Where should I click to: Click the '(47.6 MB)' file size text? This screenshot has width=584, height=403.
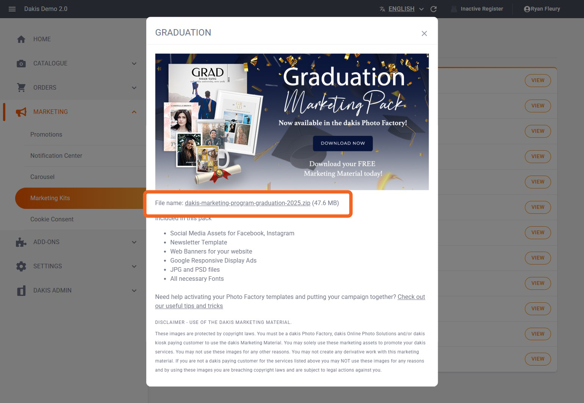point(326,203)
